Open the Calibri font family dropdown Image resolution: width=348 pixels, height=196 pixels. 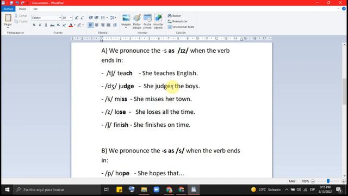[x=60, y=17]
